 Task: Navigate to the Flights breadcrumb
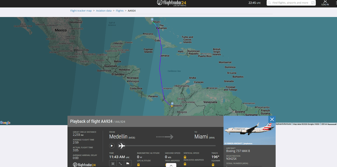120,11
